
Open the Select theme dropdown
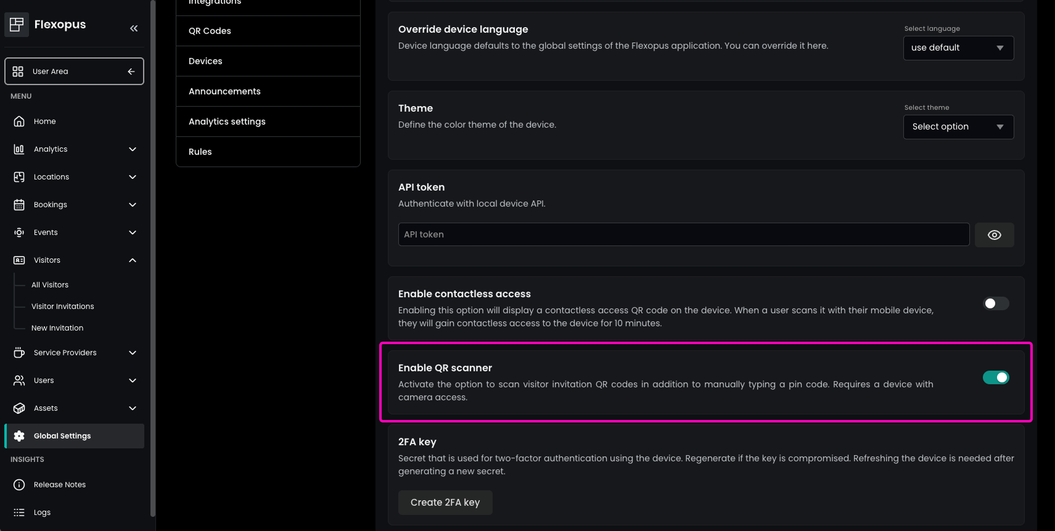coord(958,127)
